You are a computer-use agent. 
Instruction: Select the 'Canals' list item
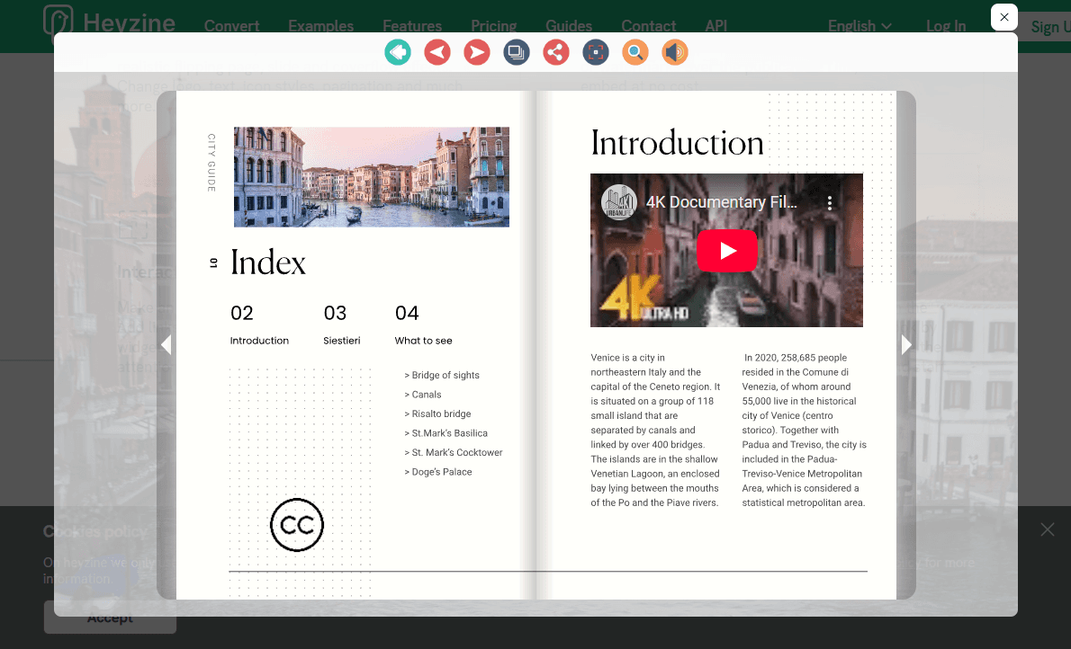[423, 395]
